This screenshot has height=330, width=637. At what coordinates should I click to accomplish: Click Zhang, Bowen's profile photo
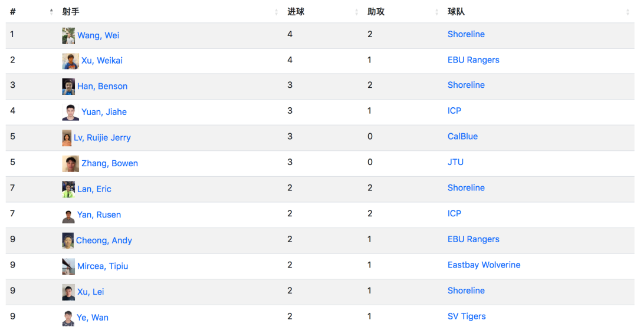coord(70,164)
